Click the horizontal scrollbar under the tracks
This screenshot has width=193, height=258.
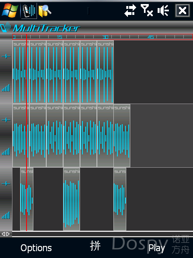click(x=103, y=234)
